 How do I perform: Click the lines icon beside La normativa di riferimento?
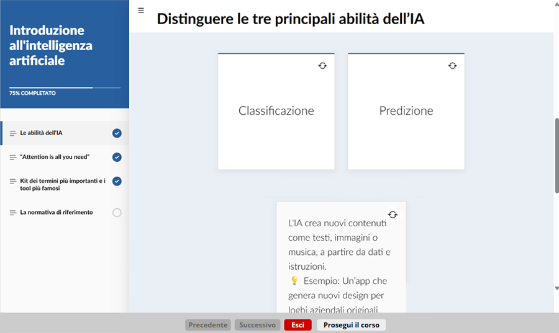coord(13,213)
